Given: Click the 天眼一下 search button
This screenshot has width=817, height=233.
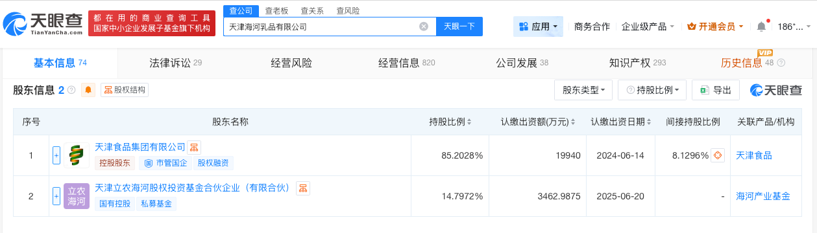Looking at the screenshot, I should pos(459,27).
